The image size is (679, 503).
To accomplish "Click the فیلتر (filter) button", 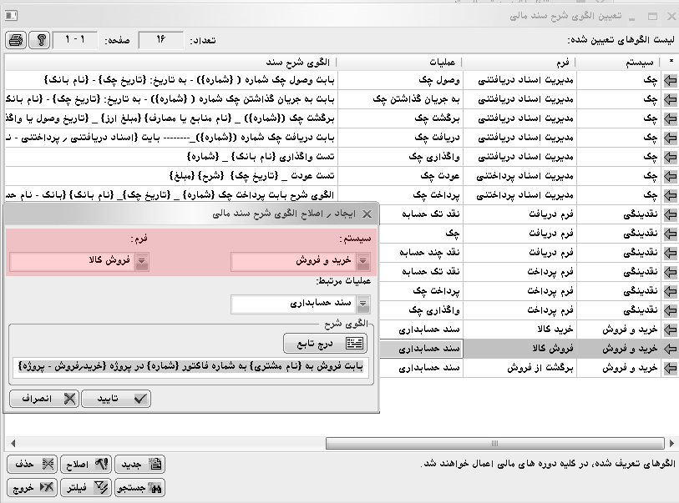I will point(89,488).
